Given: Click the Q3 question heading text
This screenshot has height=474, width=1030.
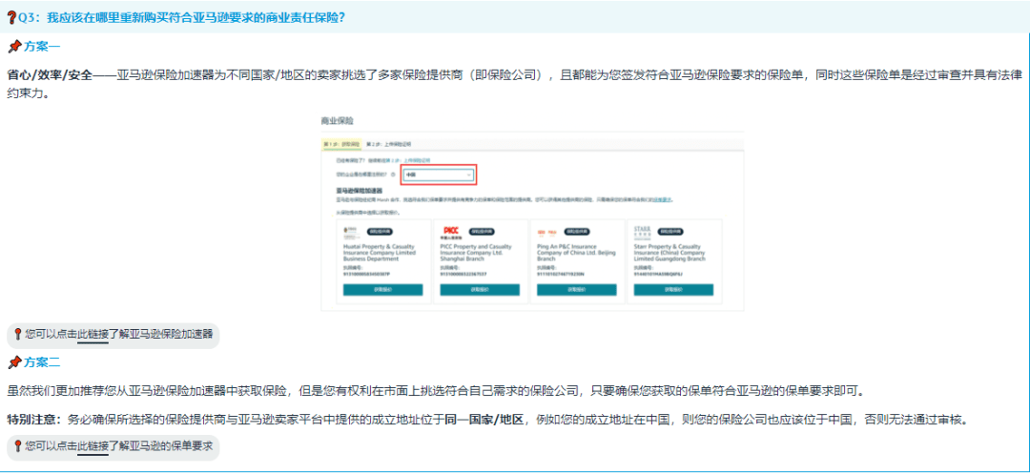Looking at the screenshot, I should (x=182, y=18).
